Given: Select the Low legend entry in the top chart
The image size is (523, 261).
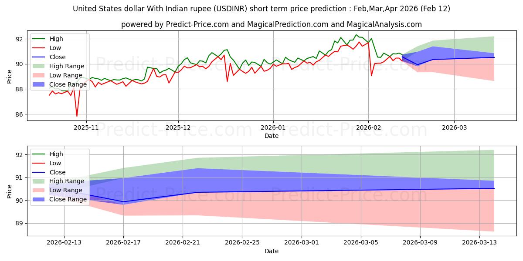Looking at the screenshot, I should click(x=55, y=48).
